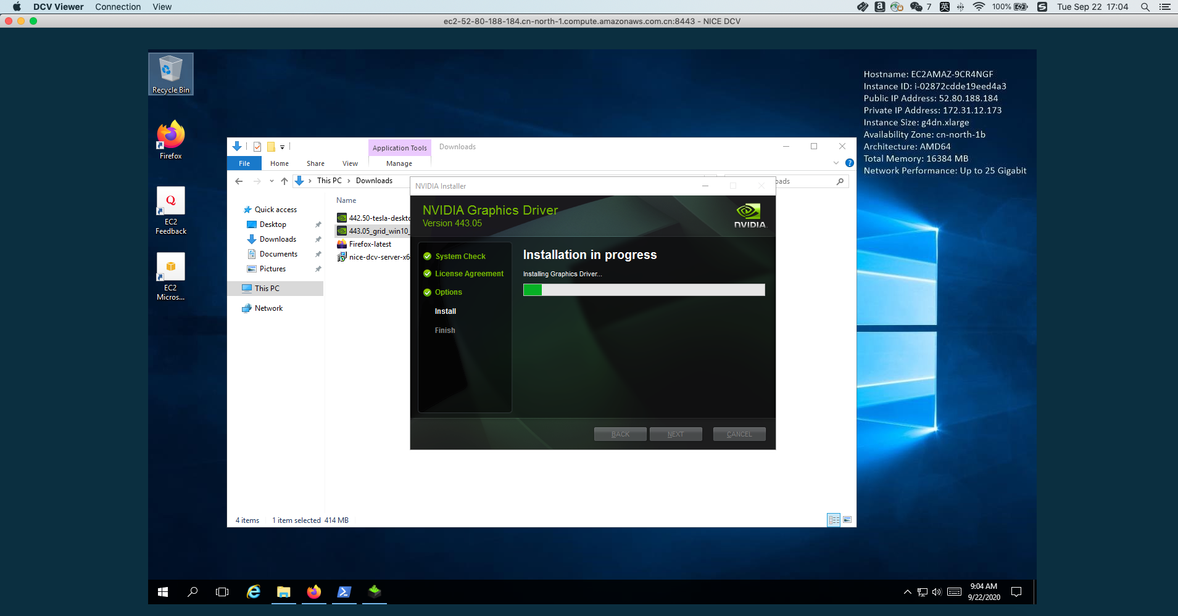Select the Recycle Bin desktop icon
The width and height of the screenshot is (1178, 616).
(171, 74)
